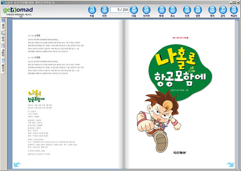Viewport: 241px width, 171px height.
Task: Go to the next page (다음)
Action: click(134, 10)
